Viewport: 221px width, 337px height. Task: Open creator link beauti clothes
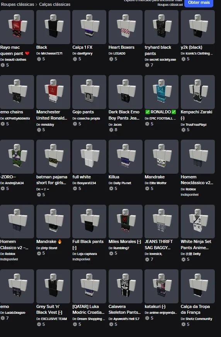[x=15, y=60]
